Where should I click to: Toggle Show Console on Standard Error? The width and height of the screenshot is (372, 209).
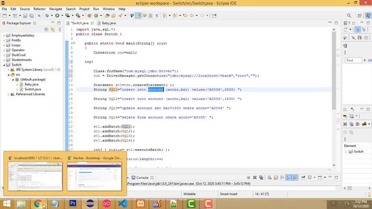[295, 178]
